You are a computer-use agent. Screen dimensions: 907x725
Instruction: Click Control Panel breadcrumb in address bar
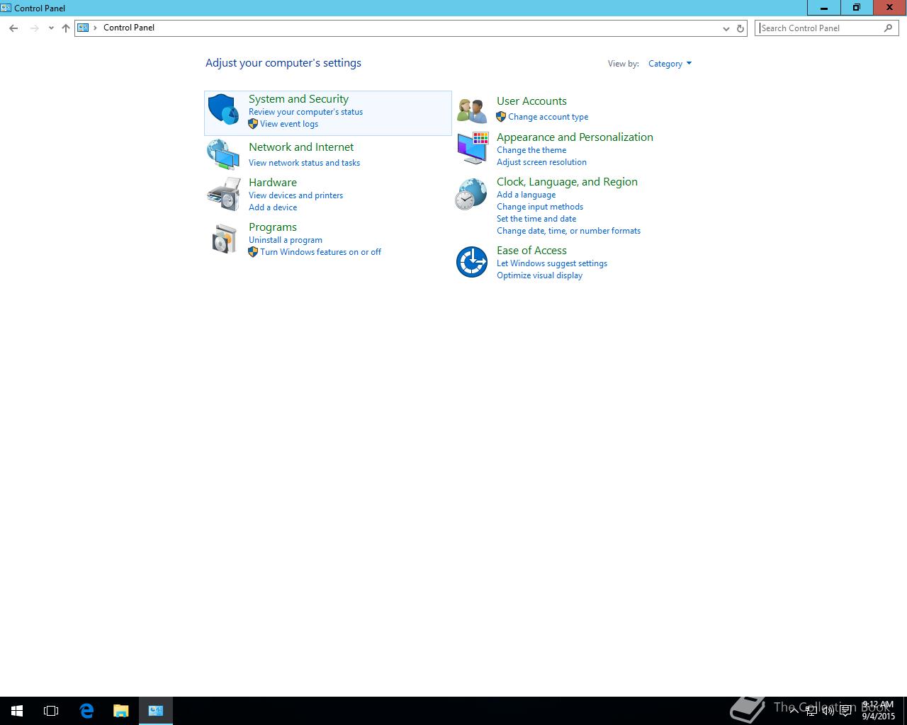129,28
